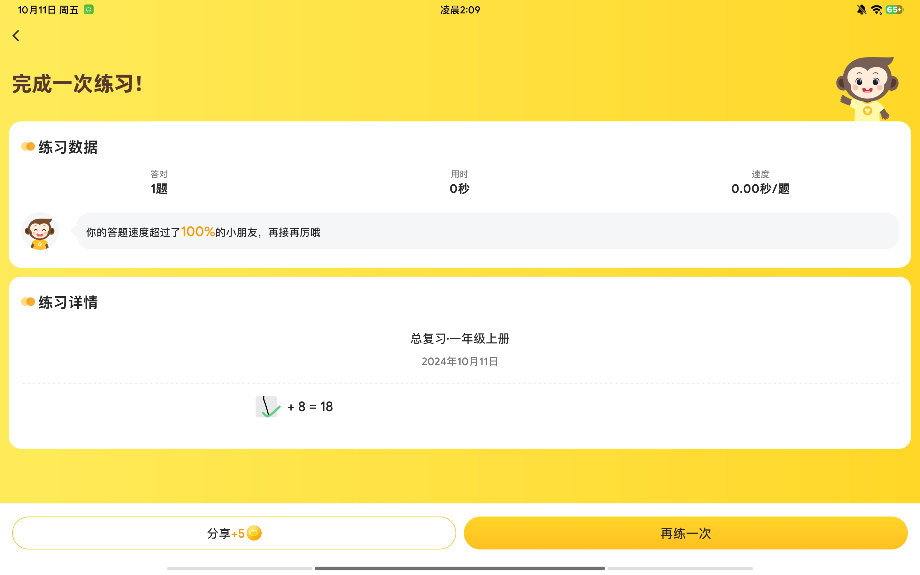The width and height of the screenshot is (920, 575).
Task: Tap the 总复习·一年级上册 title
Action: point(460,339)
